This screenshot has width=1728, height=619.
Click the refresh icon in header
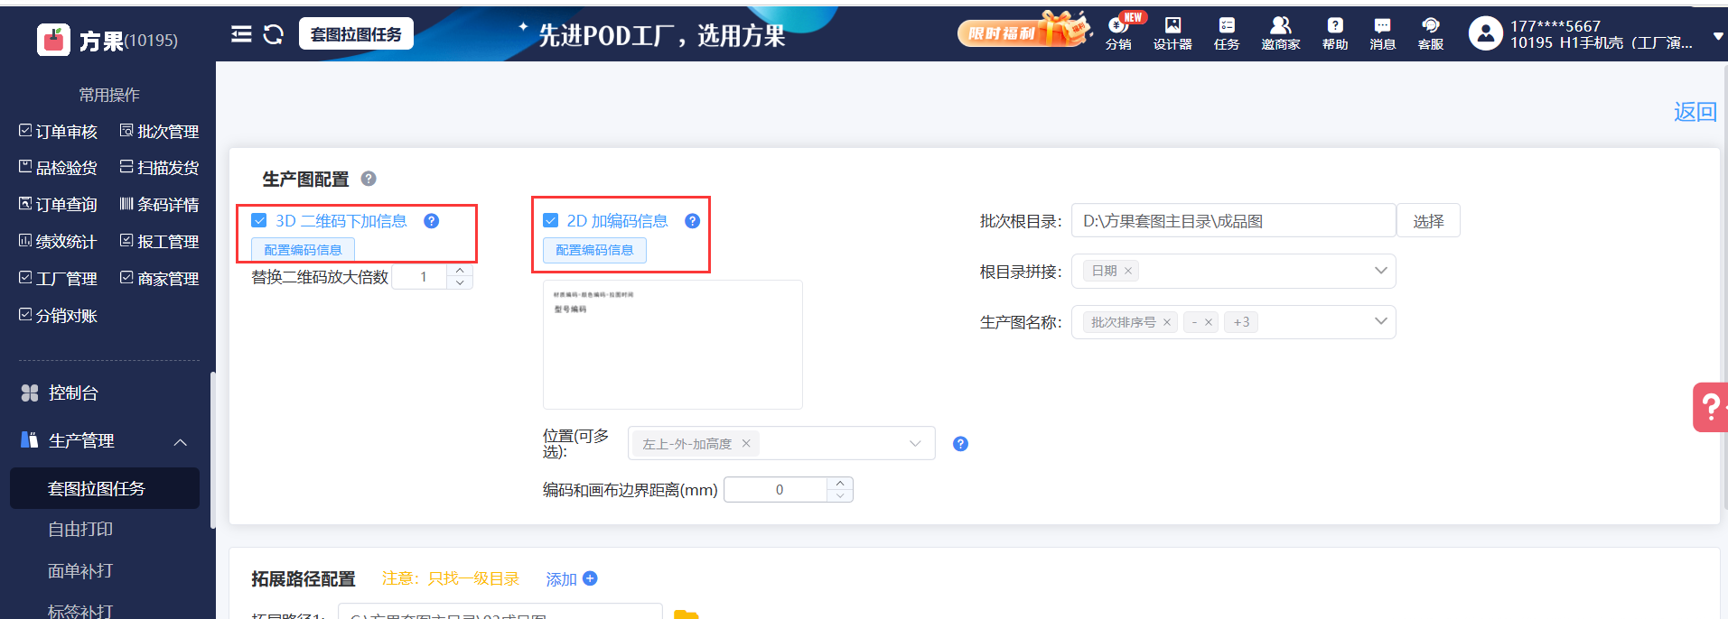click(273, 34)
